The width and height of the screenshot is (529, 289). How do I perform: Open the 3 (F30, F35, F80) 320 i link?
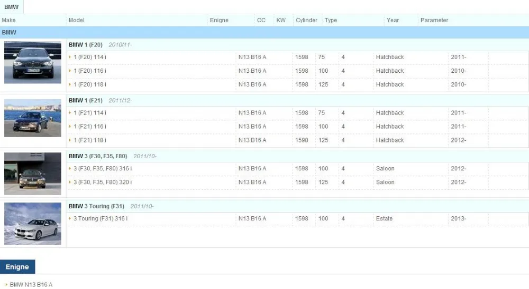103,182
